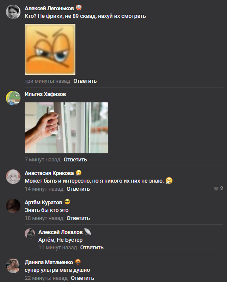Open the window handle photo attachment
The height and width of the screenshot is (282, 227).
[x=66, y=128]
